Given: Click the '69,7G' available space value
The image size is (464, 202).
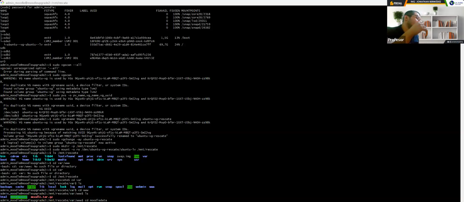Looking at the screenshot, I should click(x=164, y=45).
